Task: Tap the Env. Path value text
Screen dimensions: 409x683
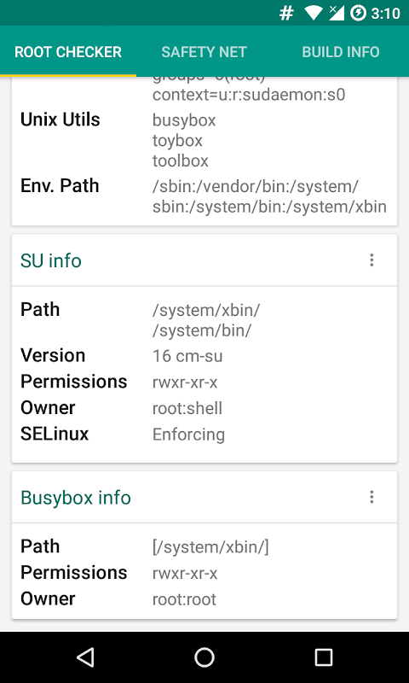Action: (x=269, y=197)
